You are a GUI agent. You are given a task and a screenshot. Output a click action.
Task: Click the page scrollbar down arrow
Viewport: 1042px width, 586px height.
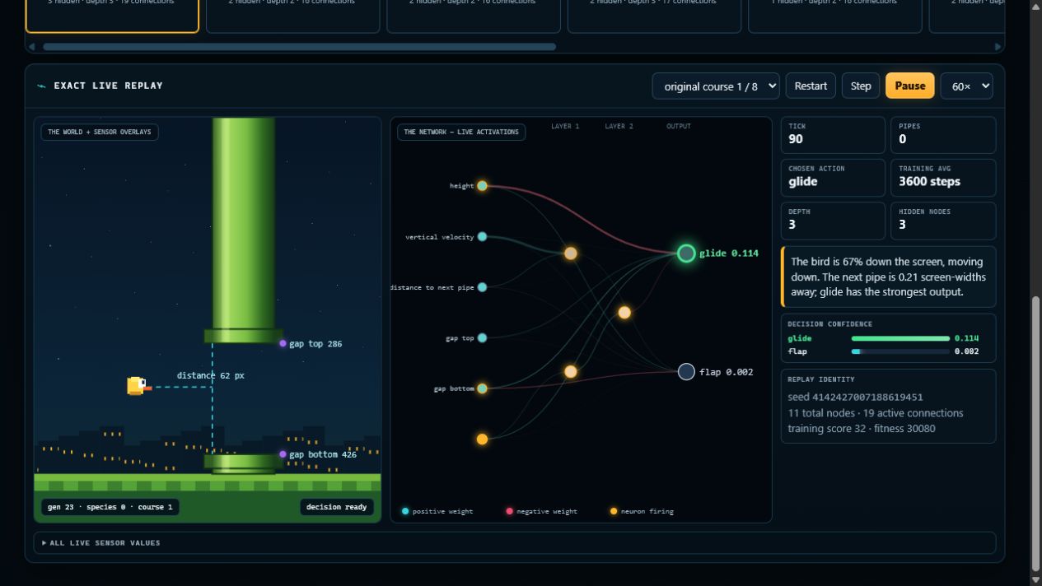[1036, 579]
